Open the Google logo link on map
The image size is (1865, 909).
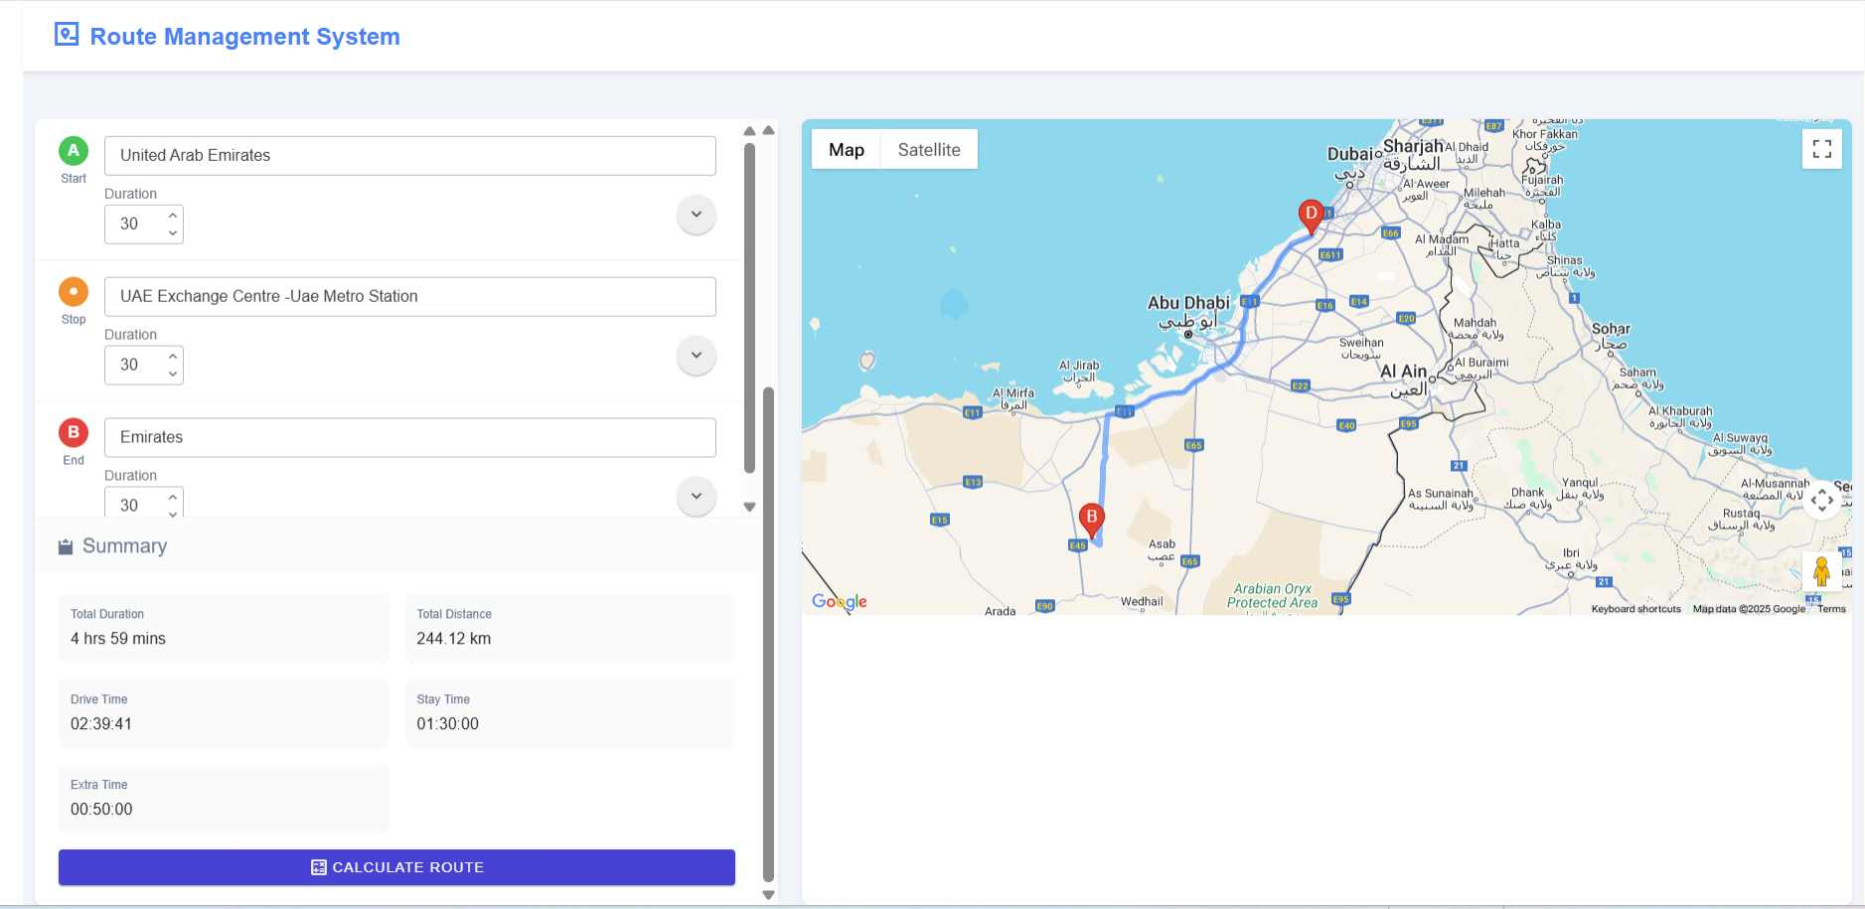tap(840, 601)
